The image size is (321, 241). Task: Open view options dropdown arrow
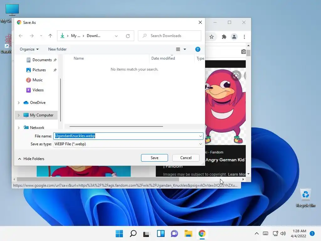click(x=185, y=49)
